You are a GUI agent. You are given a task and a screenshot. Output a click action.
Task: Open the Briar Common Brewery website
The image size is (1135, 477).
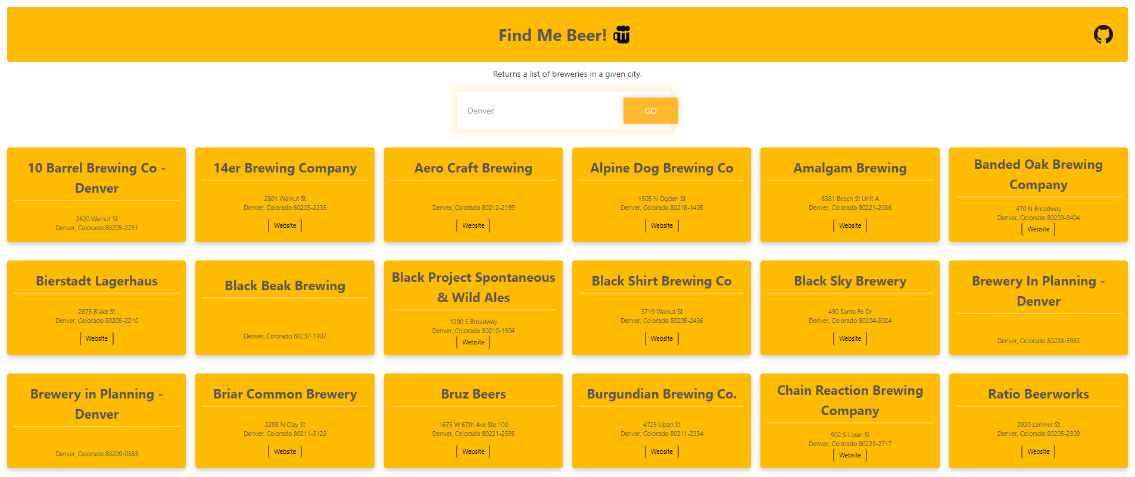tap(284, 451)
